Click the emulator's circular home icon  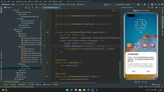(x=146, y=82)
